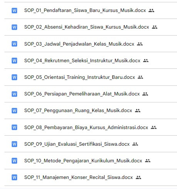Click the Word icon of SOP_03_Jadwal_Penjadwalan file

click(14, 44)
